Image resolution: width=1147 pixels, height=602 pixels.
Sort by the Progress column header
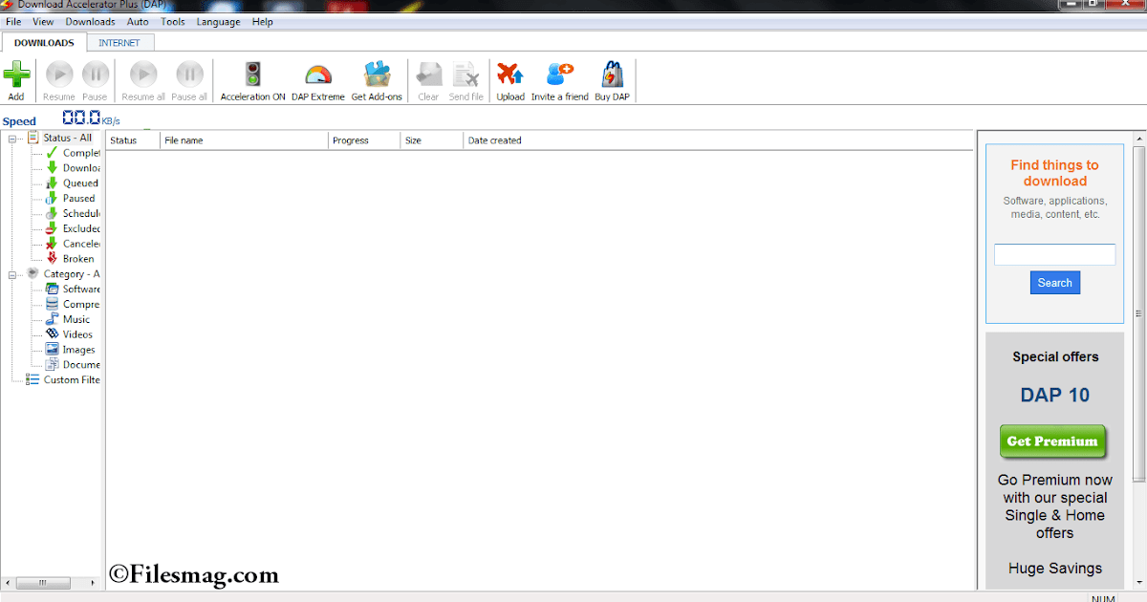coord(364,140)
